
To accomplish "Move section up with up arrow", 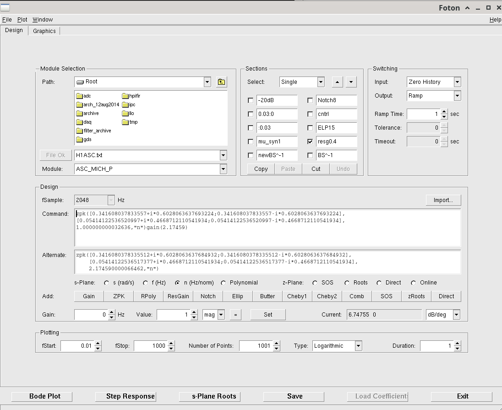I will click(337, 82).
